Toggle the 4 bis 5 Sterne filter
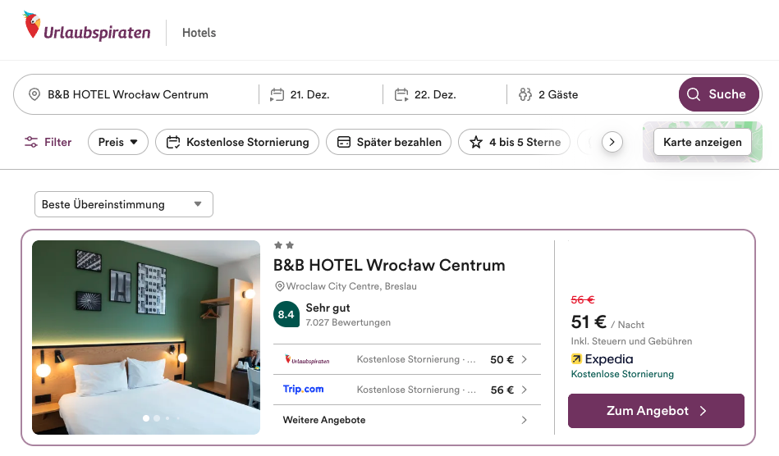The width and height of the screenshot is (779, 456). click(x=514, y=142)
